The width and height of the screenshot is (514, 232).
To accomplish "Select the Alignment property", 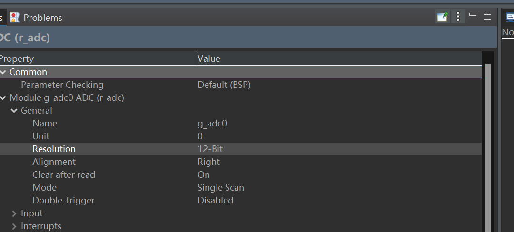I will (x=54, y=162).
